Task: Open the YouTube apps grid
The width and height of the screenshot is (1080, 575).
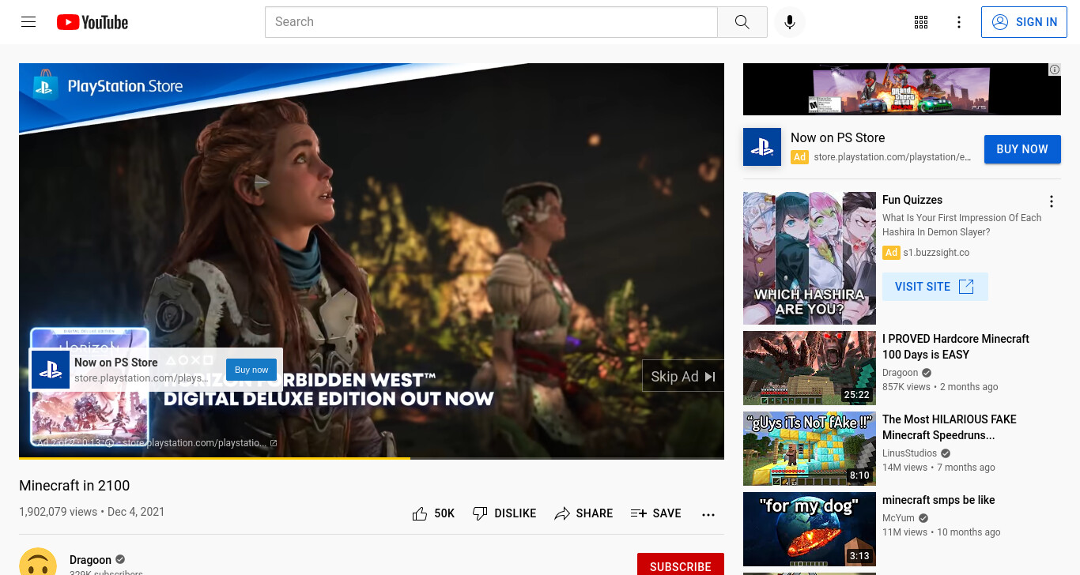Action: pos(921,22)
